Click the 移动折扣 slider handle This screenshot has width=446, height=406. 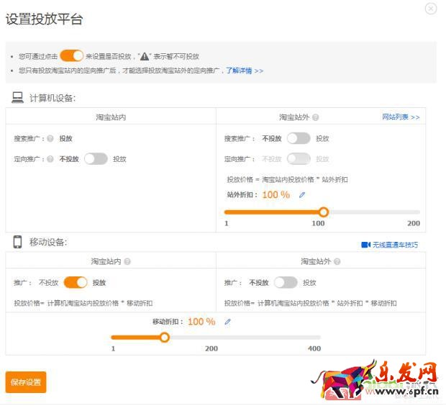pos(165,338)
